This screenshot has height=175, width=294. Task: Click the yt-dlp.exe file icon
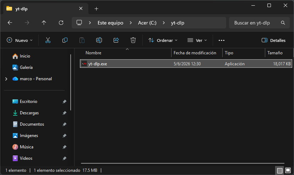85,64
